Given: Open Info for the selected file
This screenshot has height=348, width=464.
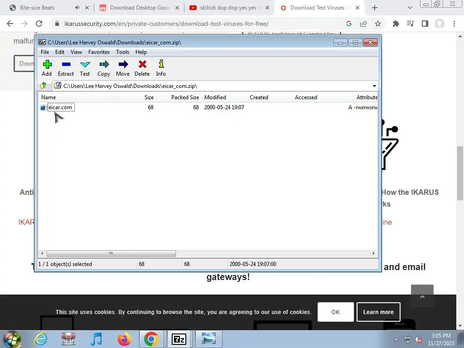Looking at the screenshot, I should coord(161,68).
